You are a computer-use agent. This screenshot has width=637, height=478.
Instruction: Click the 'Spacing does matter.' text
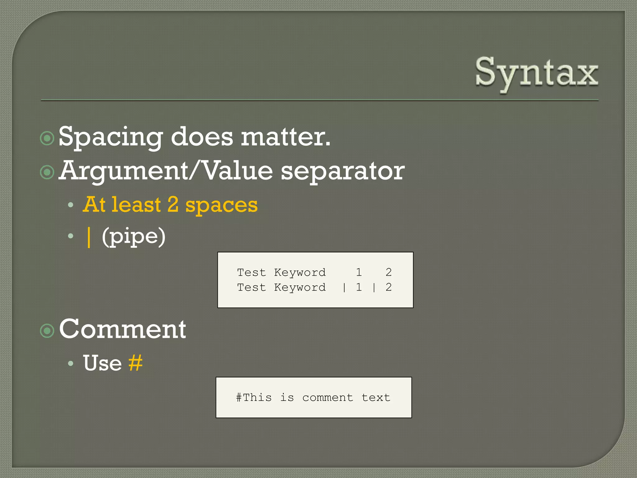point(194,137)
